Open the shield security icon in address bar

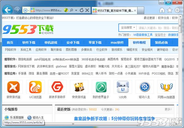pos(25,10)
